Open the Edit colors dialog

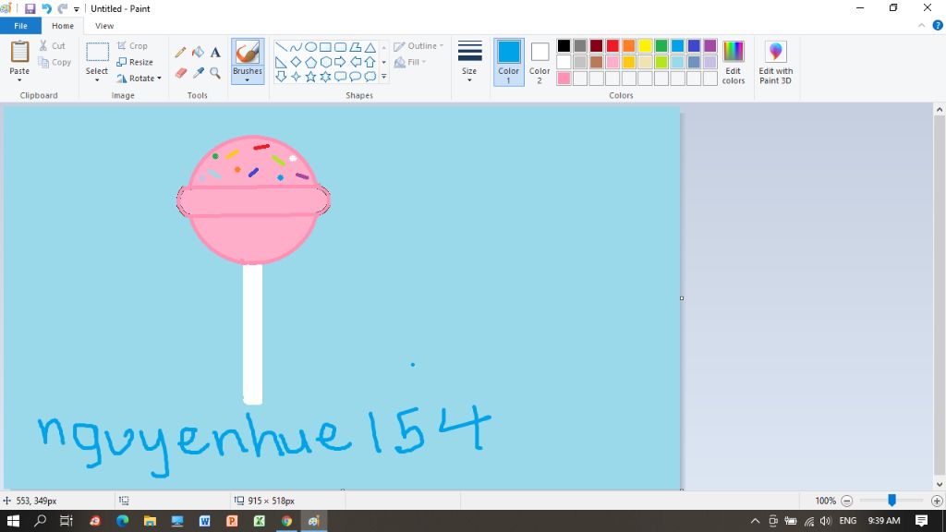[x=733, y=62]
